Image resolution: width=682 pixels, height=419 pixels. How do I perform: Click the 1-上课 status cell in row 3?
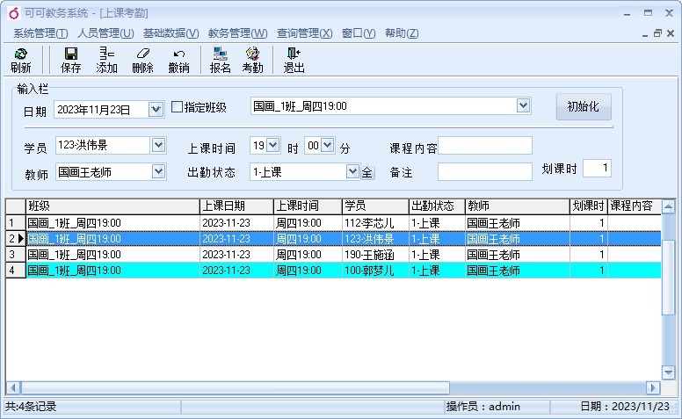pos(437,255)
